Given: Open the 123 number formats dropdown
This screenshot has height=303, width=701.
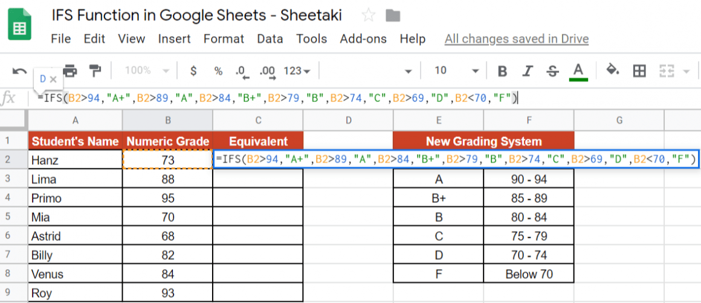Looking at the screenshot, I should (x=297, y=71).
